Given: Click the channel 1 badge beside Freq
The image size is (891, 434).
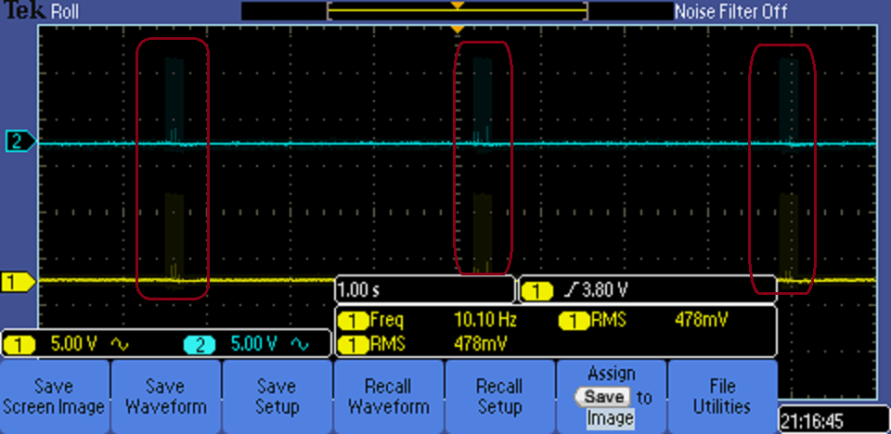Looking at the screenshot, I should point(353,321).
